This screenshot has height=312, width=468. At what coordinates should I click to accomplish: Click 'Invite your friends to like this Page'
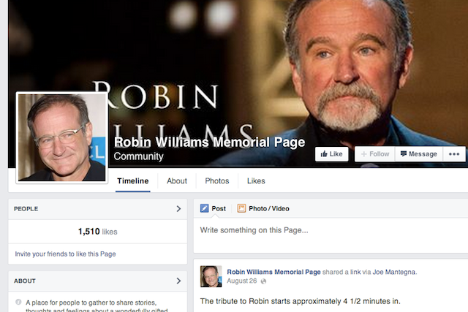point(65,254)
